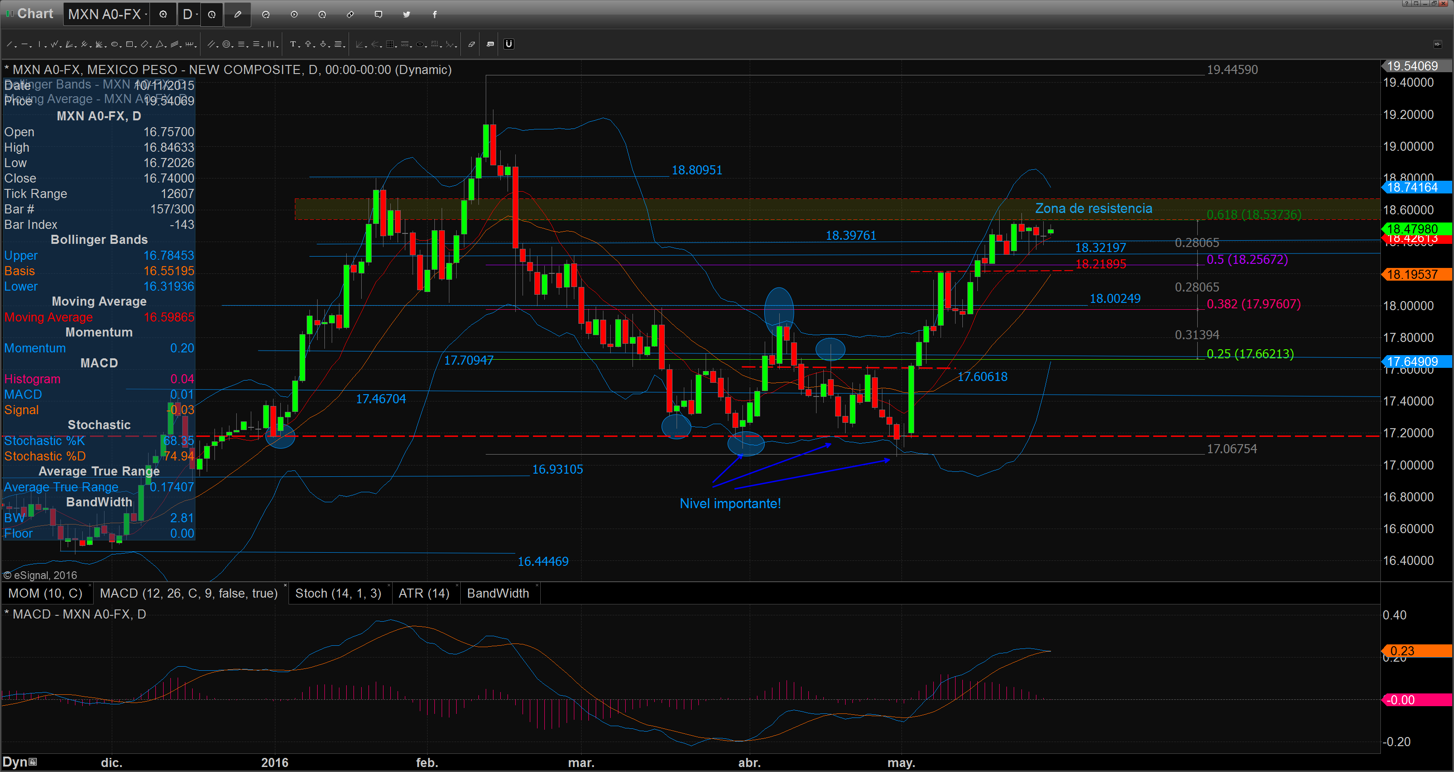Select the ellipse drawing tool

tap(115, 44)
